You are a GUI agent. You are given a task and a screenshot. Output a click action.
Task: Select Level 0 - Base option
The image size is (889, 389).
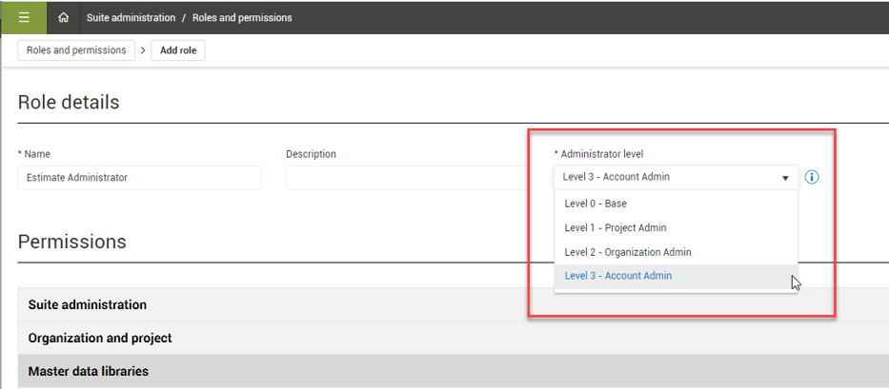coord(596,204)
